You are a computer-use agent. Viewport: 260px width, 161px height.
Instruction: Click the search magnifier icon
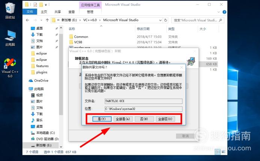(221, 20)
